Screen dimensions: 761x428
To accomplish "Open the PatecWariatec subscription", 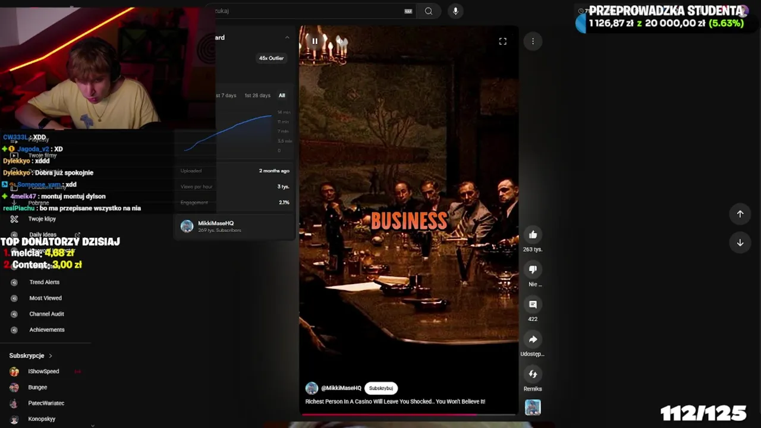I will coord(46,403).
